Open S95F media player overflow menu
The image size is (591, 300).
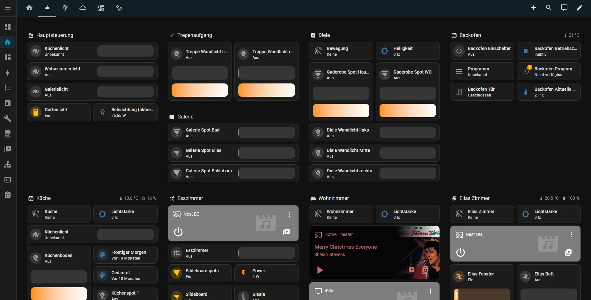point(430,291)
